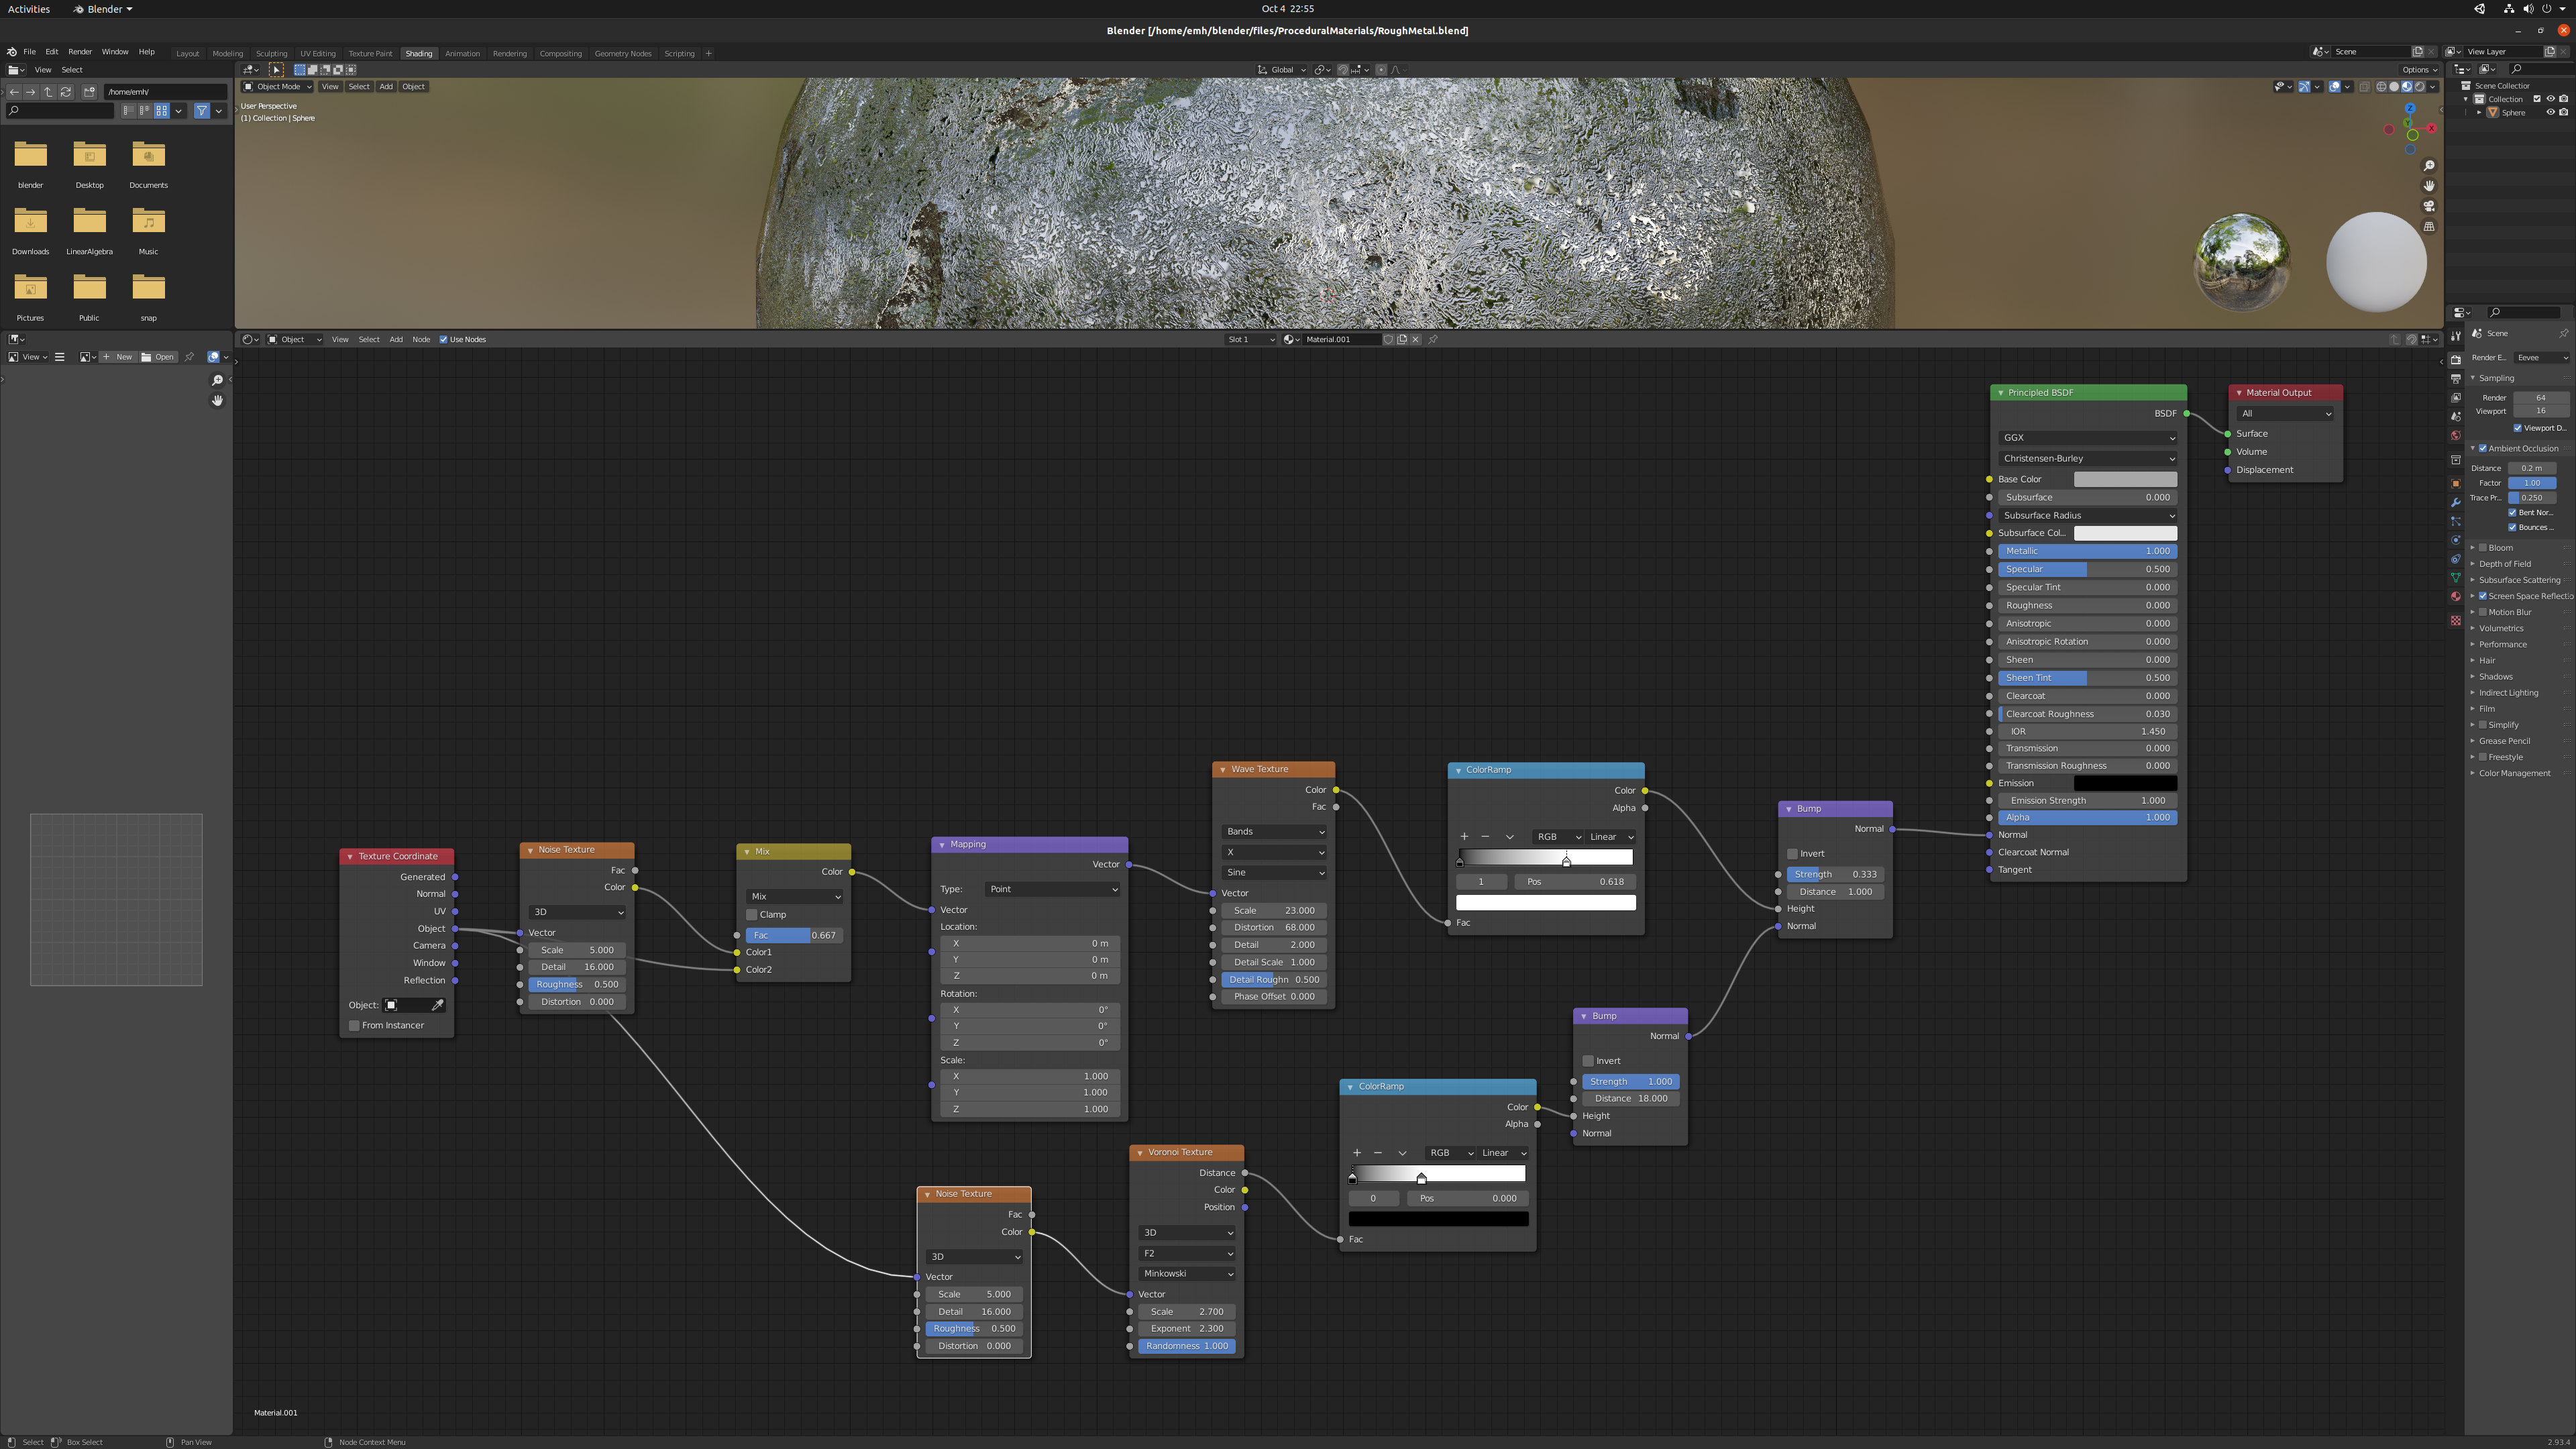Adjust the Mix node Fac slider

click(794, 936)
